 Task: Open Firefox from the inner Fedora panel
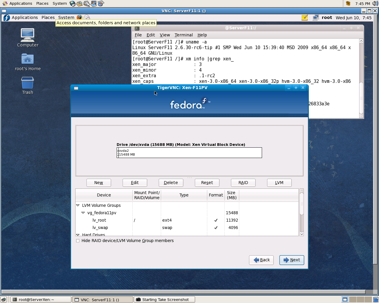[79, 17]
